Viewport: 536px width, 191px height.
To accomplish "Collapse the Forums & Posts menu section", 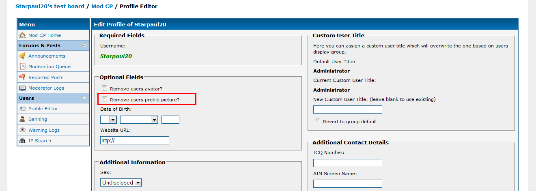I will point(84,45).
